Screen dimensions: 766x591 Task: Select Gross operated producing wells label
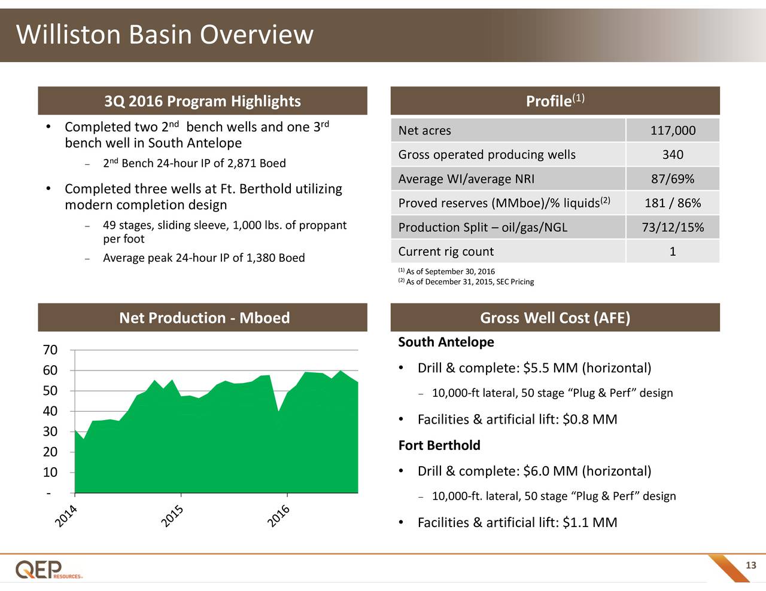[x=487, y=155]
